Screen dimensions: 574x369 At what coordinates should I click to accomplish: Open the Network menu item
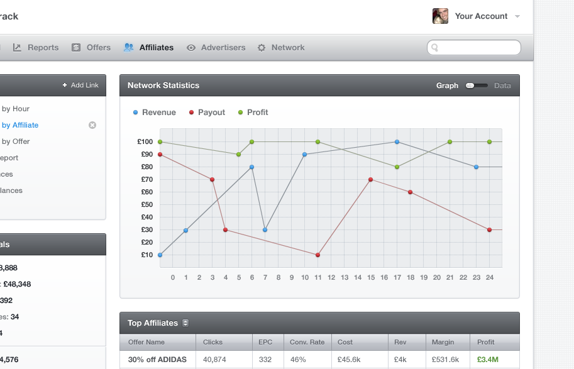point(288,48)
